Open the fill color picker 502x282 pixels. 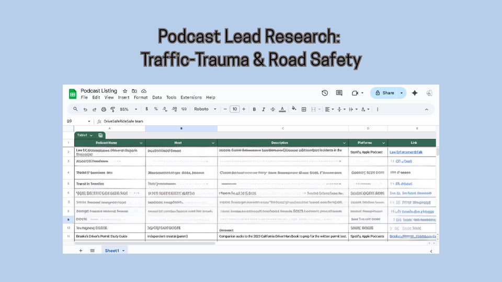click(x=294, y=110)
